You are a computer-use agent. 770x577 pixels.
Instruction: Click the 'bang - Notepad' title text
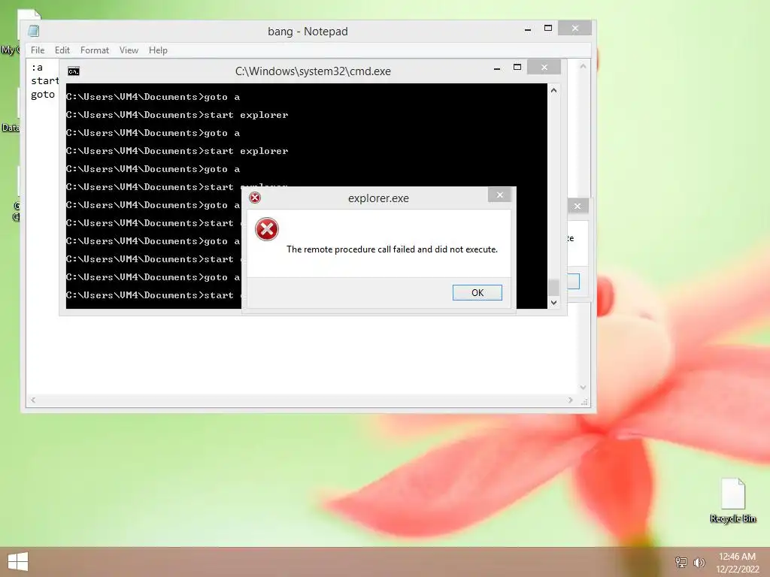tap(308, 32)
